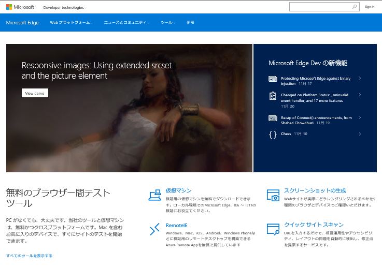This screenshot has height=268, width=382.
Task: Open the クイック サイト スキャン link
Action: click(314, 225)
